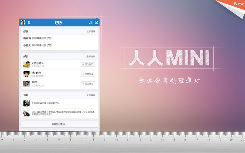Click the 通知 section heading

[26, 95]
